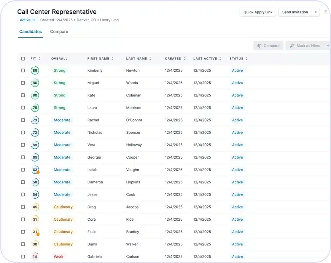
Task: Click the Overall column header
Action: click(x=59, y=59)
